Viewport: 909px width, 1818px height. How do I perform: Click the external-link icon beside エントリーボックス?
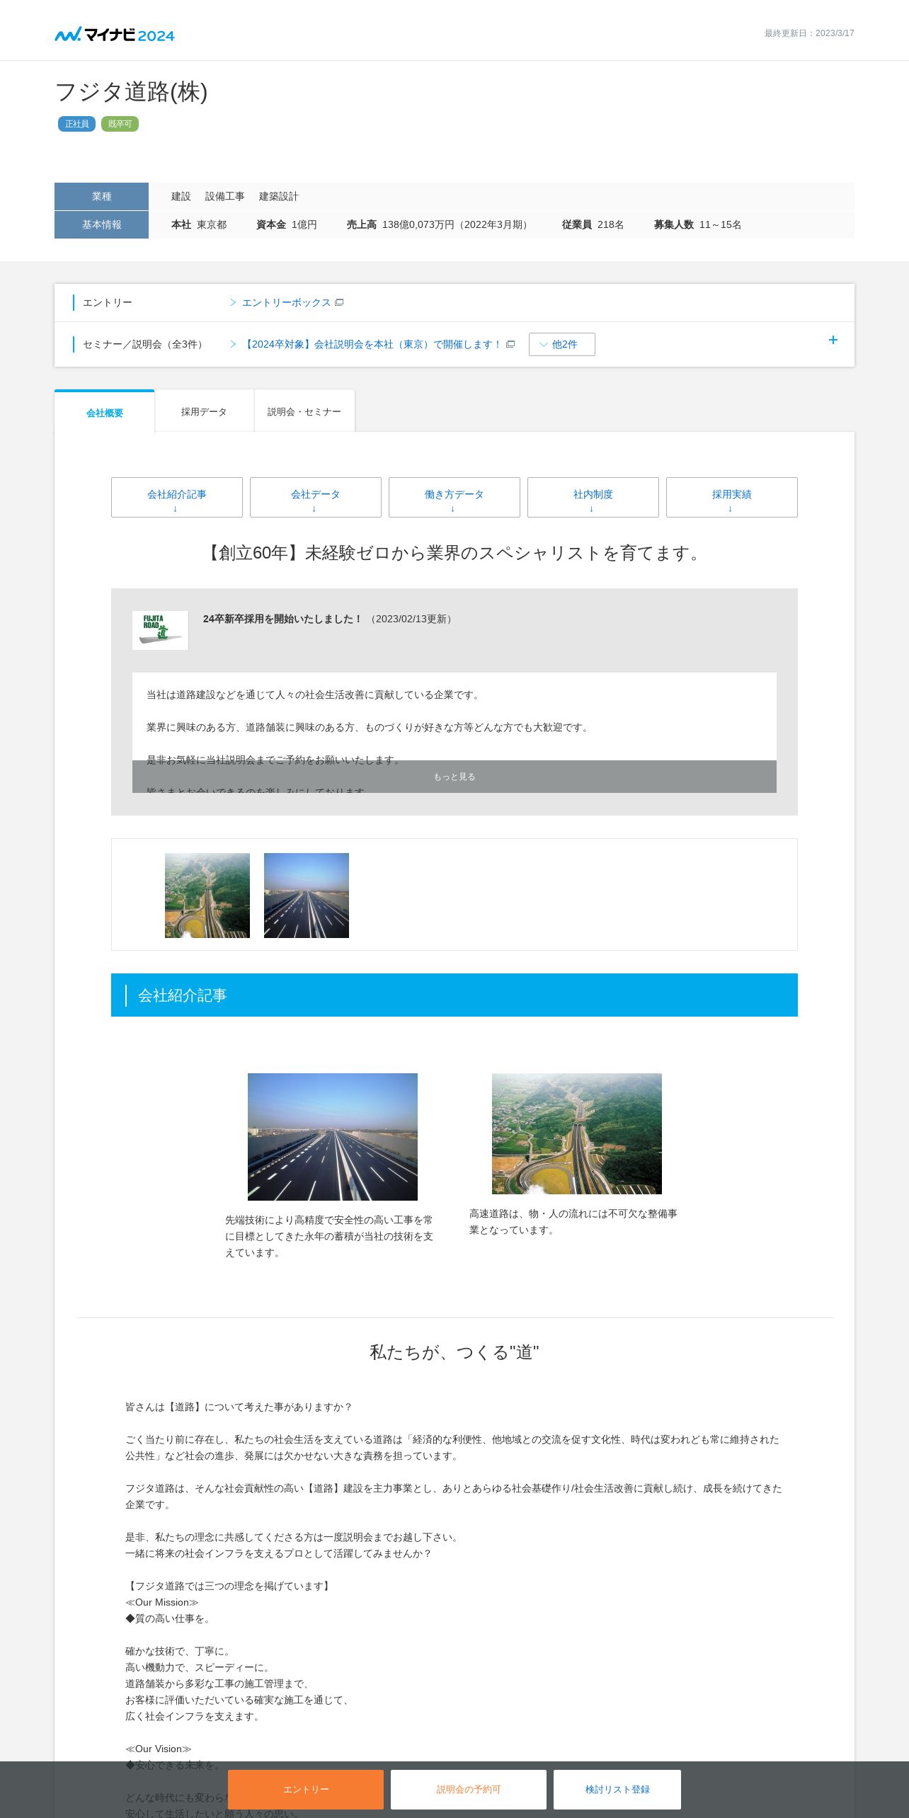coord(339,302)
